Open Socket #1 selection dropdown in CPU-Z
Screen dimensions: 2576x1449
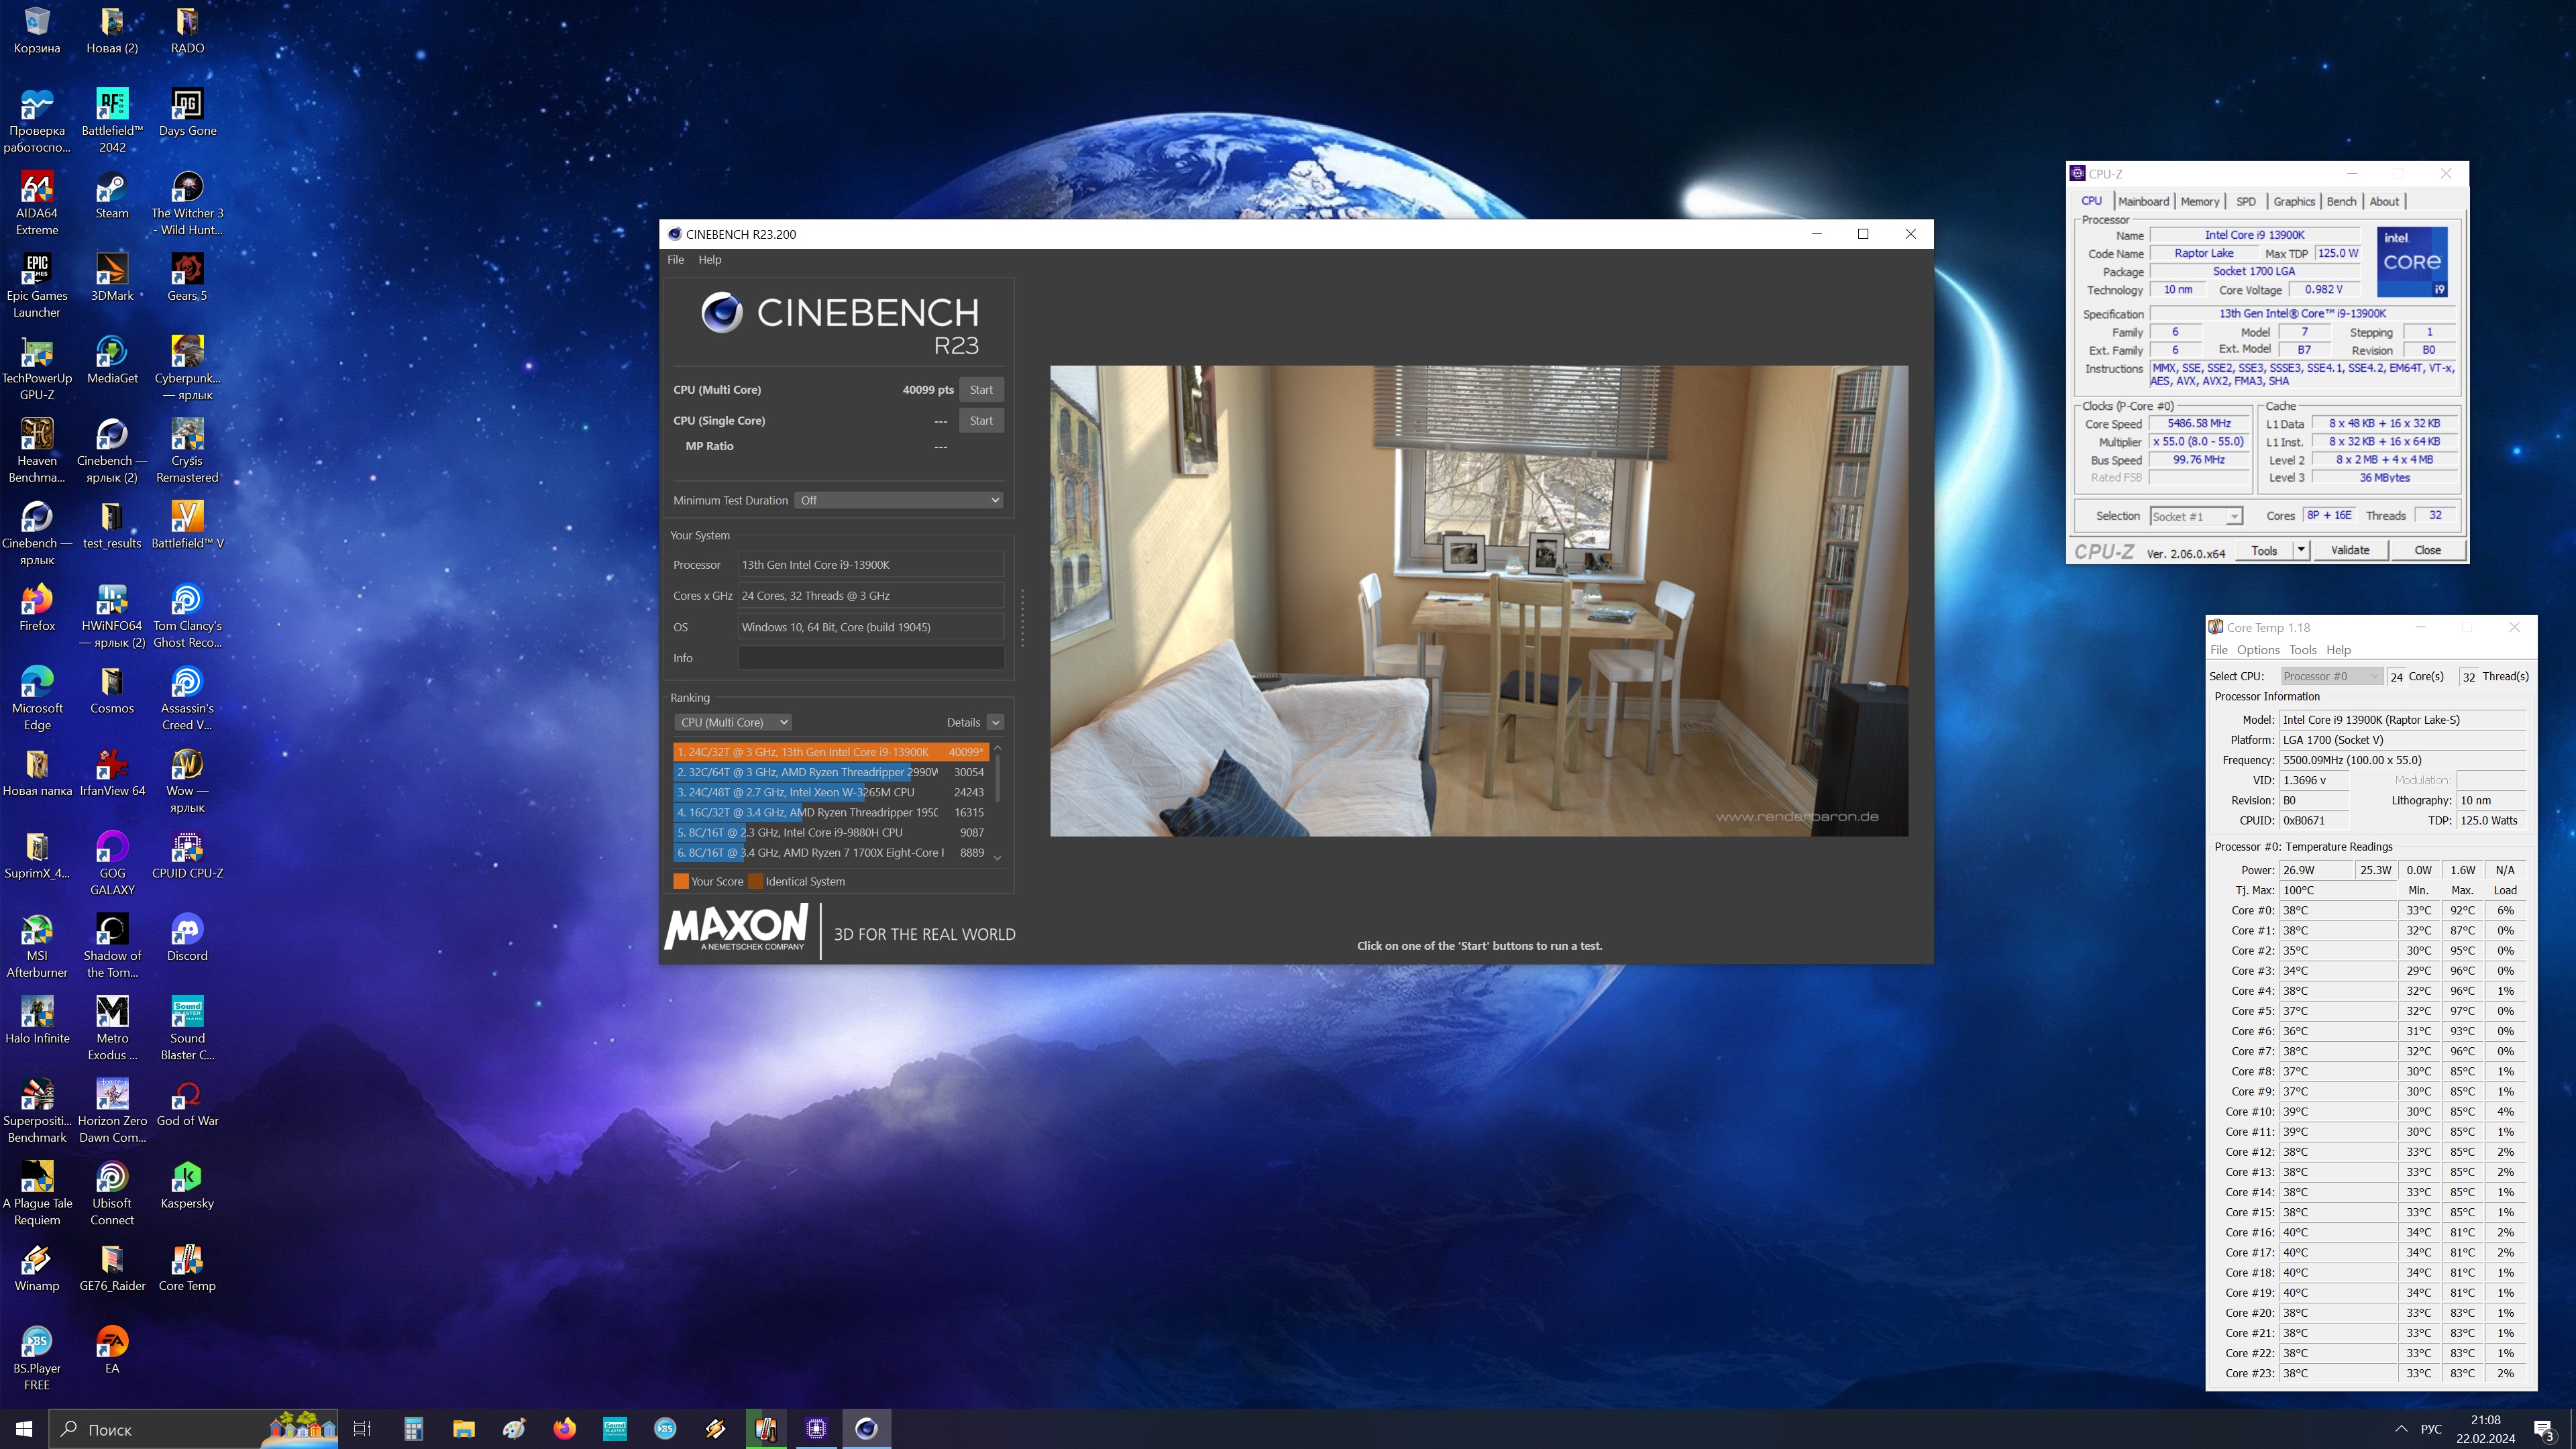pos(2196,516)
